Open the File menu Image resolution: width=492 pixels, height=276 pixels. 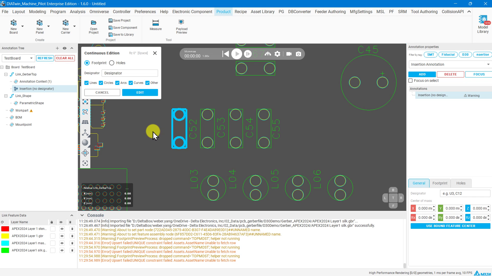click(5, 12)
